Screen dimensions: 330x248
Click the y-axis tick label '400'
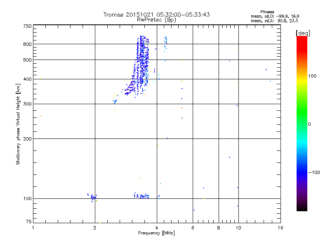27,79
